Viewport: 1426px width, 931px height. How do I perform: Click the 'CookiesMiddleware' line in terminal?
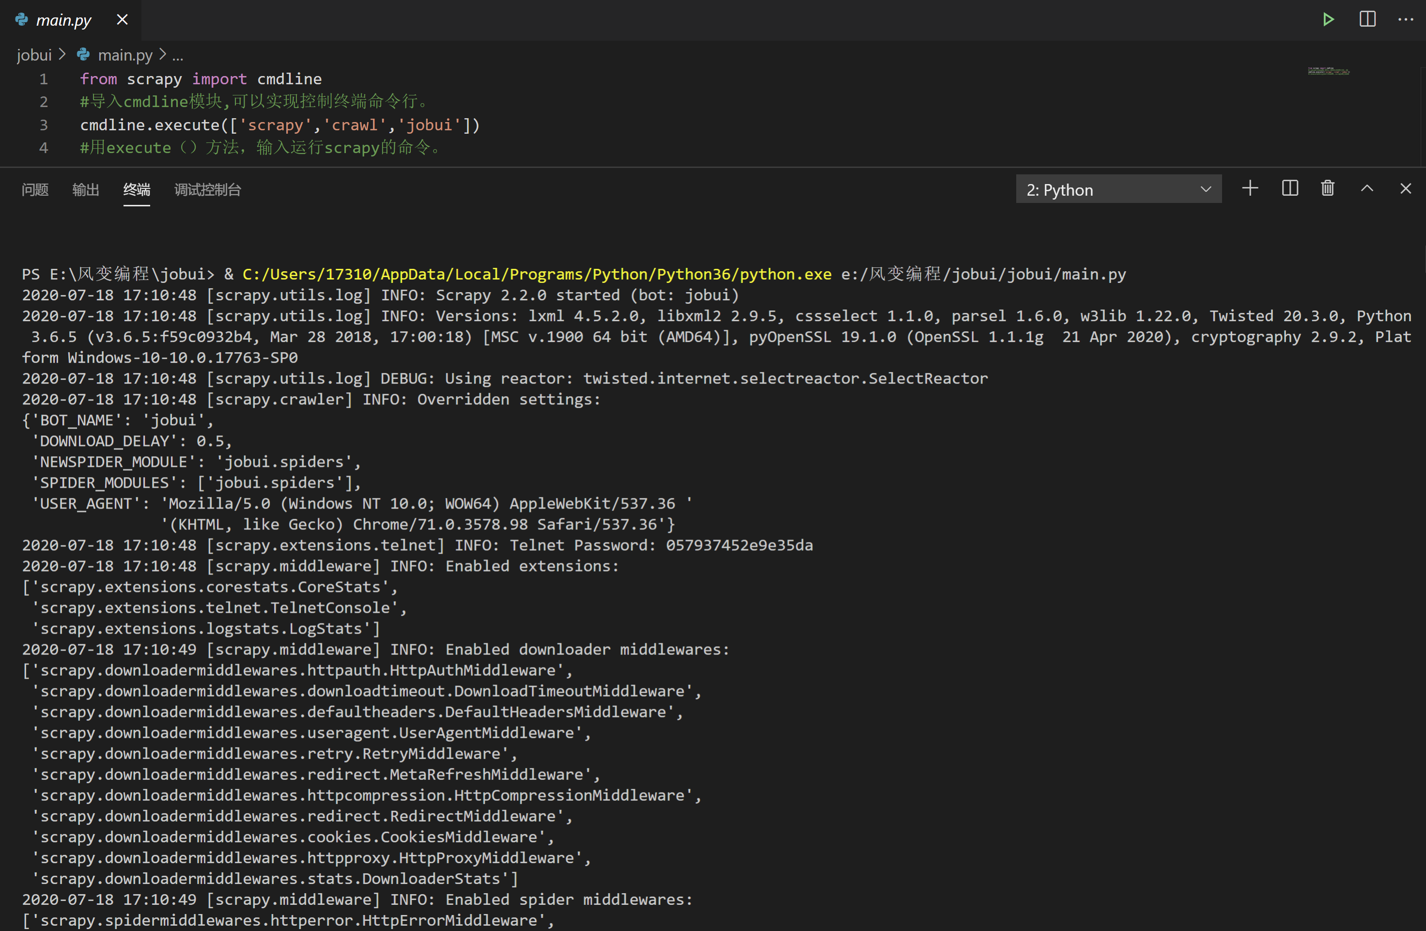tap(293, 837)
